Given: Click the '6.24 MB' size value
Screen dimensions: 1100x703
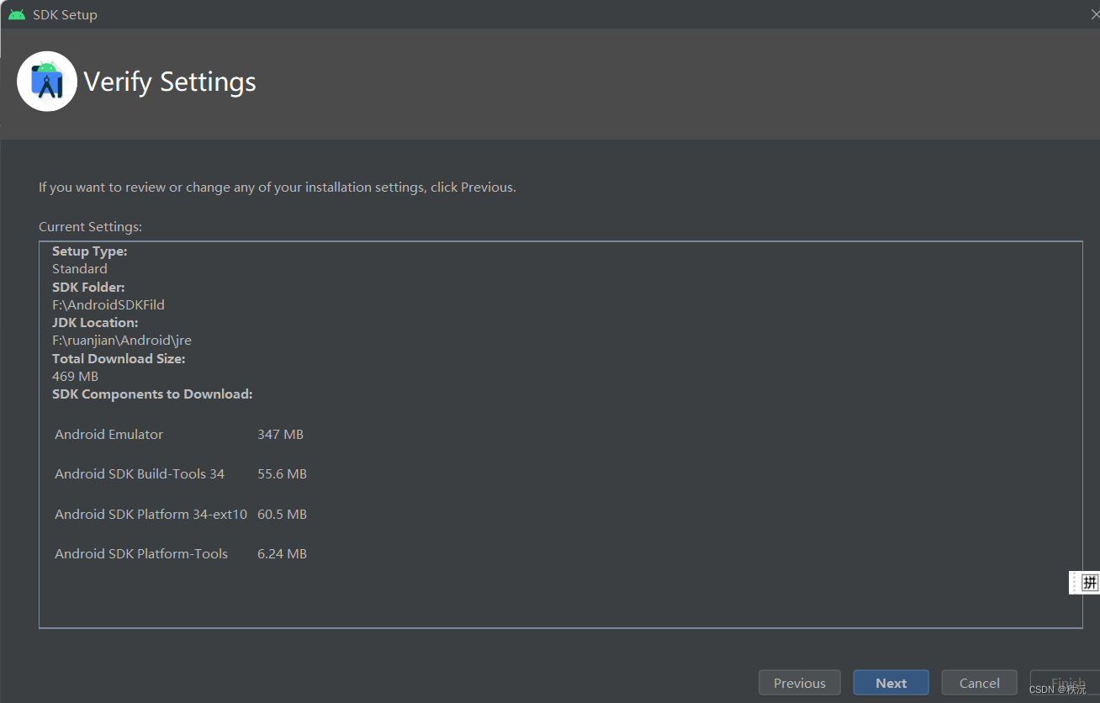Looking at the screenshot, I should click(x=282, y=553).
